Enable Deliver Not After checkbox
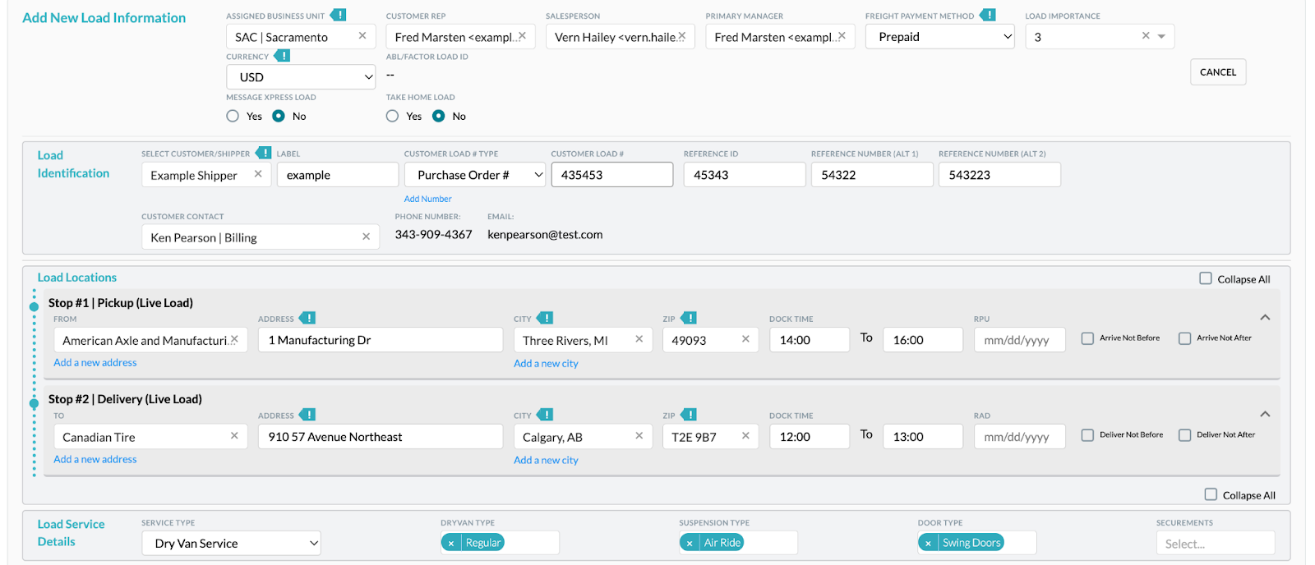Screen dimensions: 1315x565 tap(1184, 435)
